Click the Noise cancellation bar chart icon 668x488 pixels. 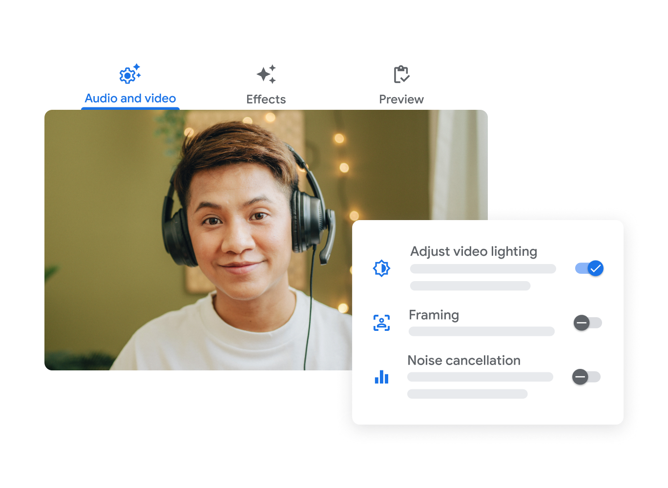point(381,377)
